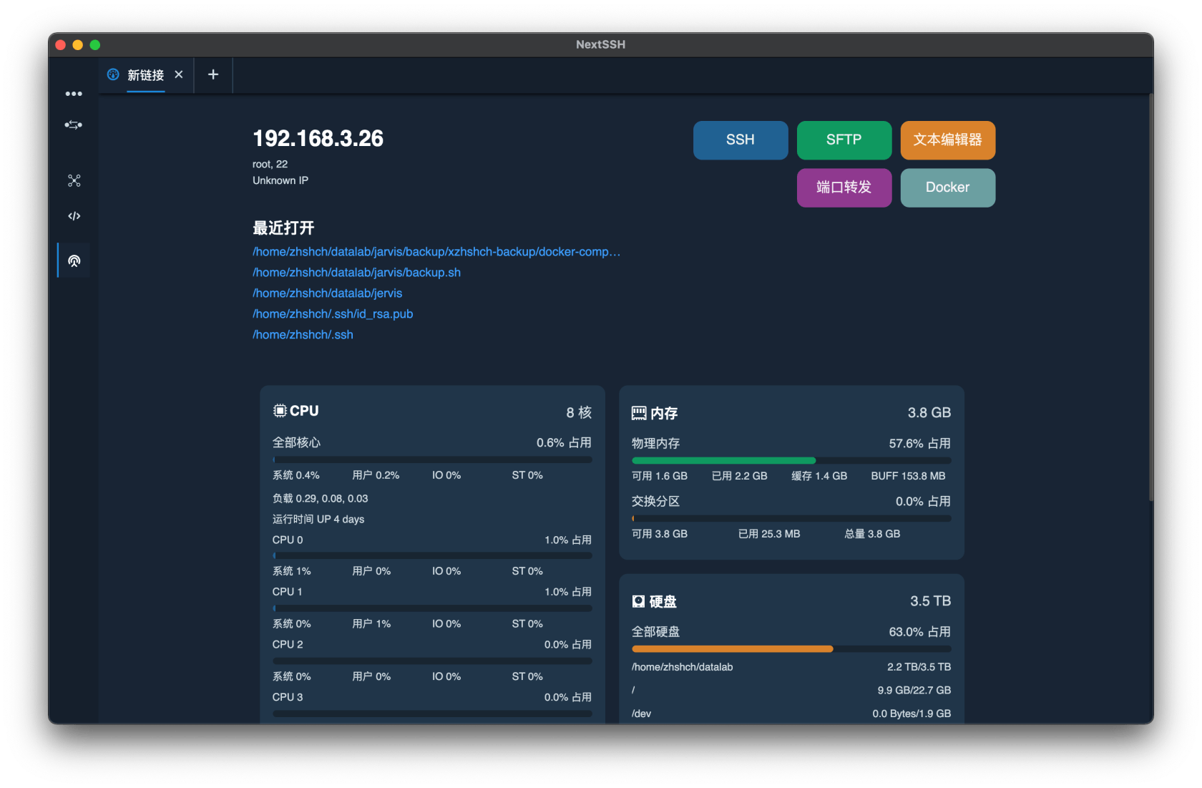The width and height of the screenshot is (1202, 788).
Task: Add a new tab with plus button
Action: click(213, 74)
